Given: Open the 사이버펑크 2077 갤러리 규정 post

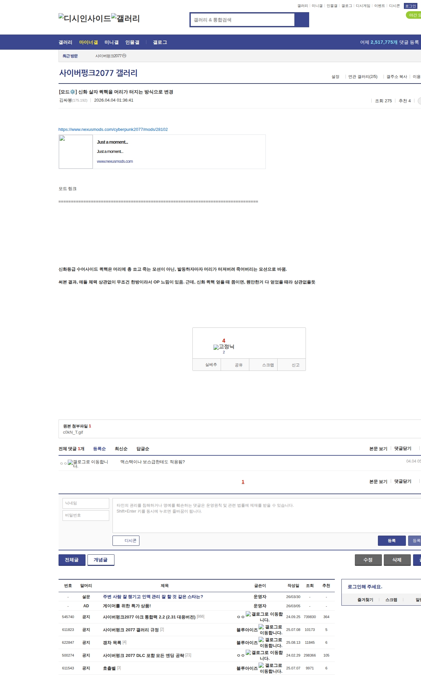Looking at the screenshot, I should click(131, 630).
